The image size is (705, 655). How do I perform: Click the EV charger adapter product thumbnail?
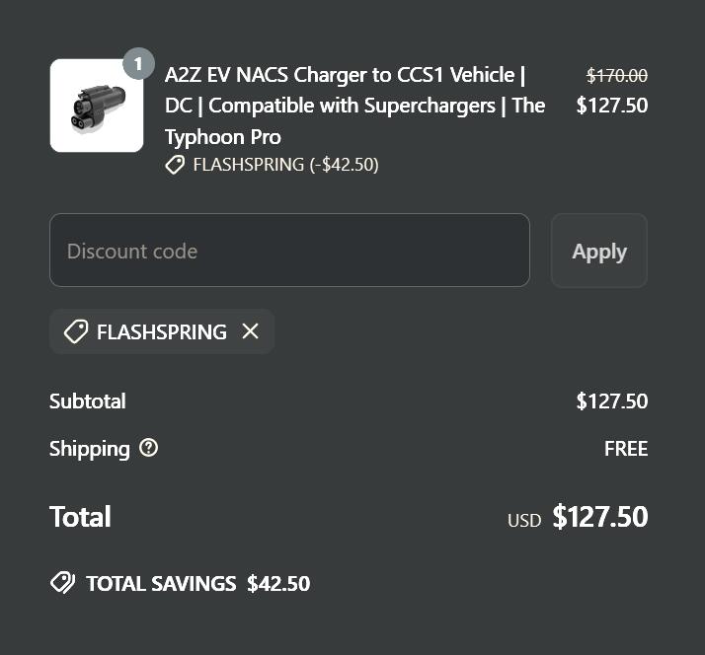pos(97,106)
